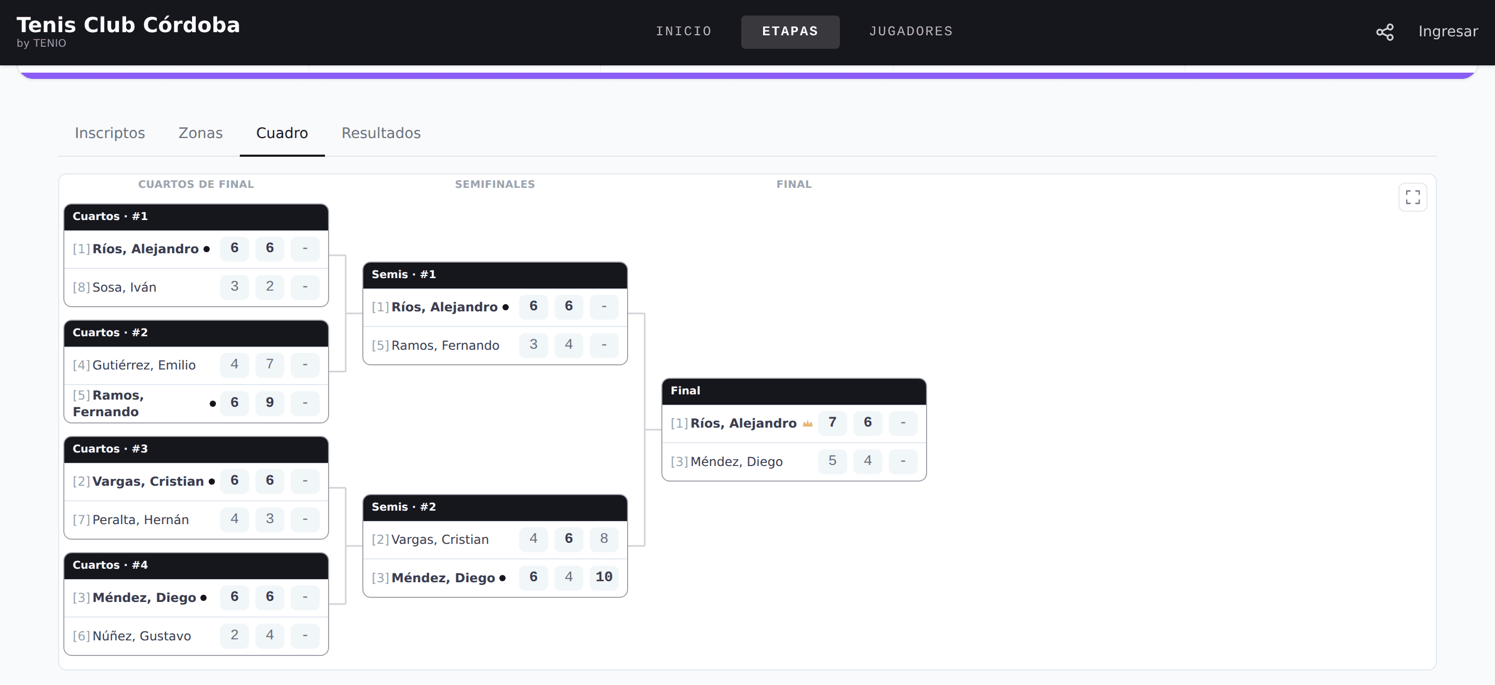Screen dimensions: 1495x685
Task: Select Méndez, Diego in Semis #2
Action: click(443, 578)
